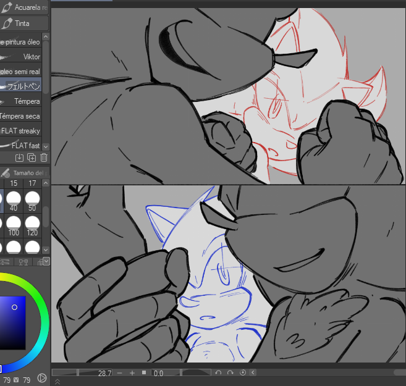This screenshot has width=406, height=386.
Task: Open the intermediate color panel tab icon
Action: click(23, 262)
